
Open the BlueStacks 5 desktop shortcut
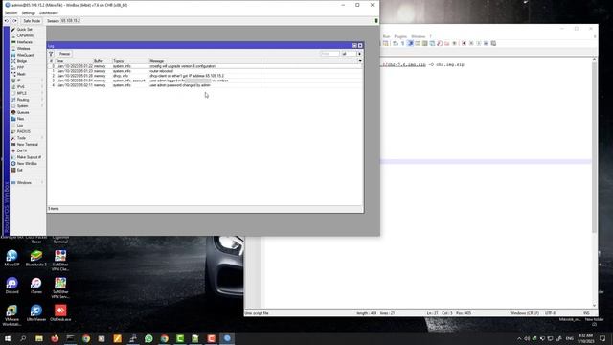point(36,259)
